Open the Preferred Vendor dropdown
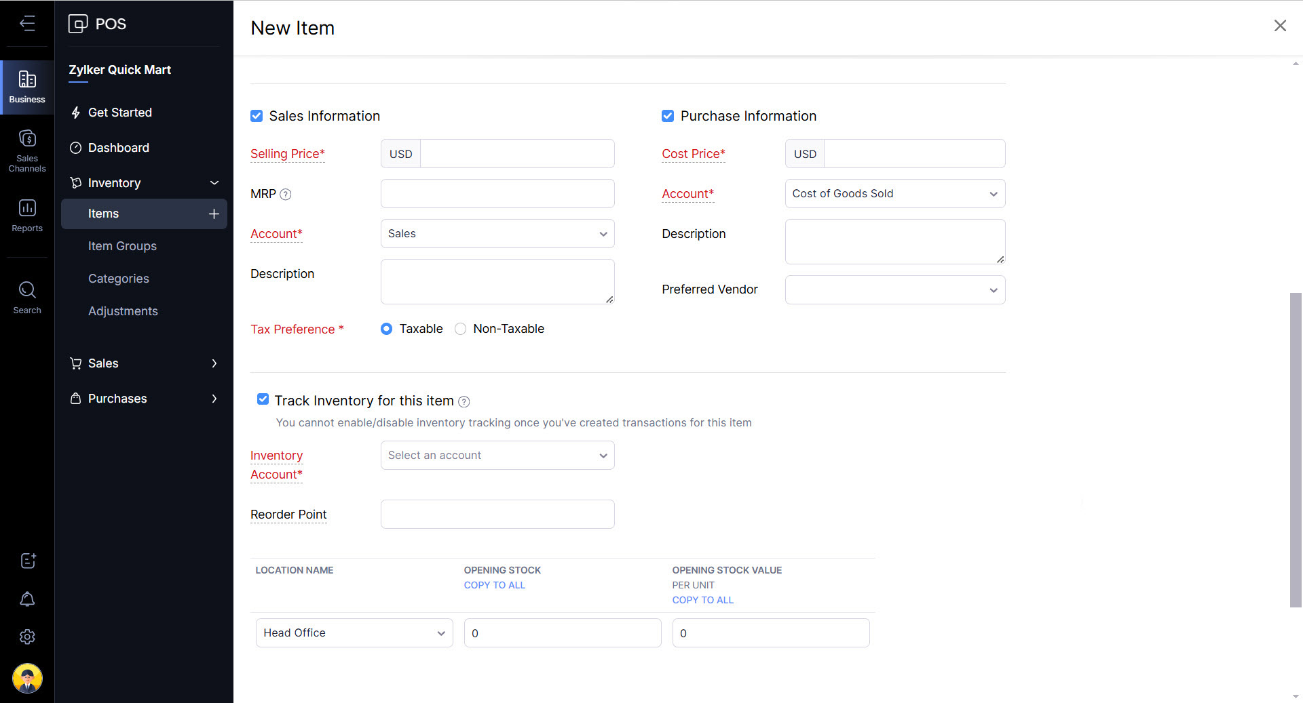The height and width of the screenshot is (703, 1303). click(894, 290)
